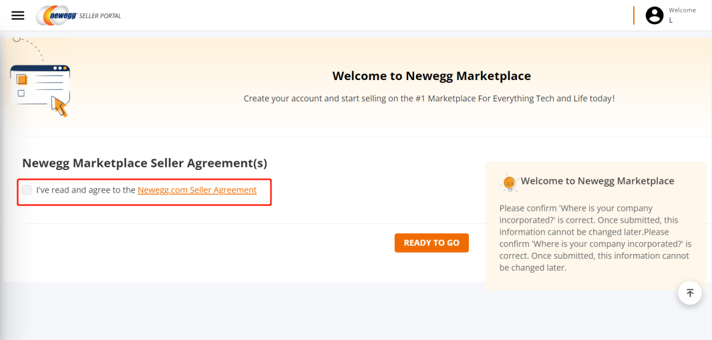Click the username L under Welcome
The width and height of the screenshot is (712, 340).
click(671, 20)
